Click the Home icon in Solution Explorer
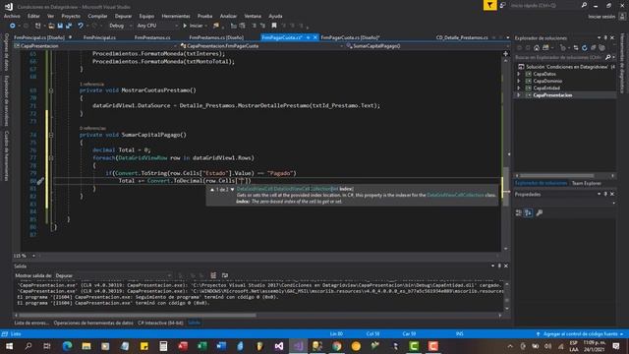The width and height of the screenshot is (629, 354). tap(537, 48)
